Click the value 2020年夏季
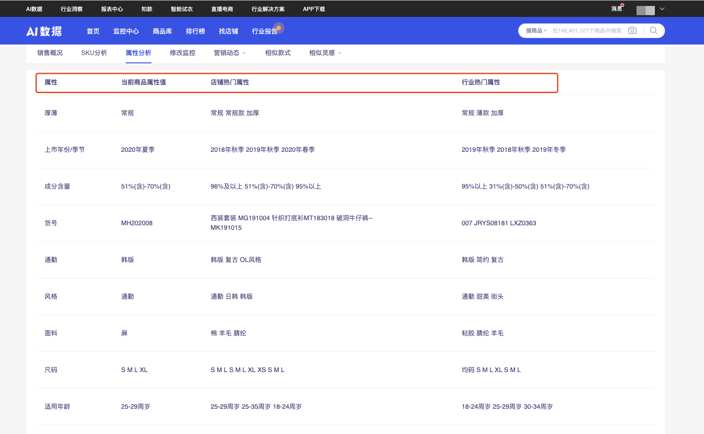 [138, 150]
